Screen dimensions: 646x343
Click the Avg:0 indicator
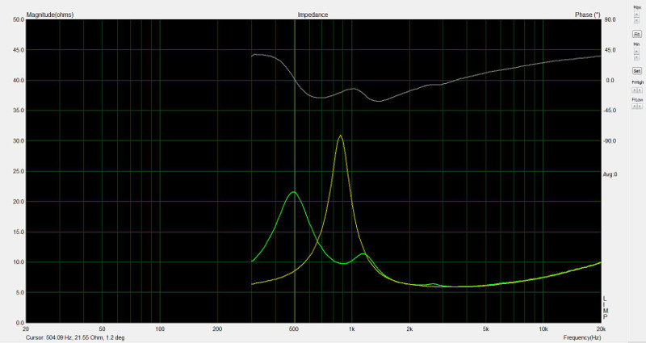[610, 174]
